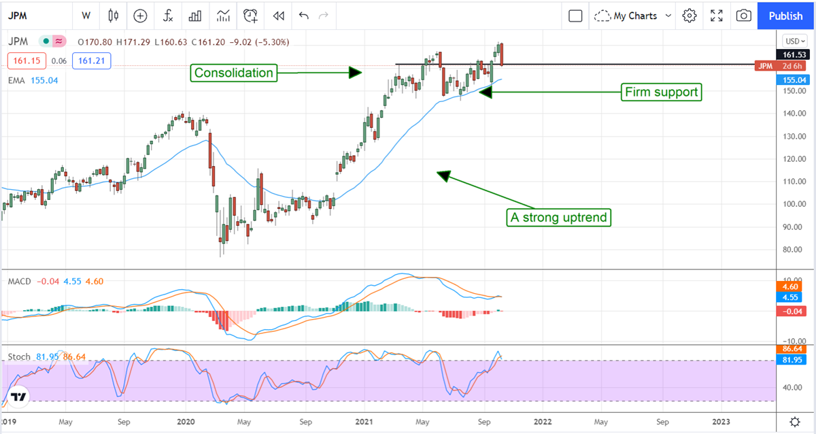816x434 pixels.
Task: Select the JPM legend title
Action: pyautogui.click(x=19, y=41)
